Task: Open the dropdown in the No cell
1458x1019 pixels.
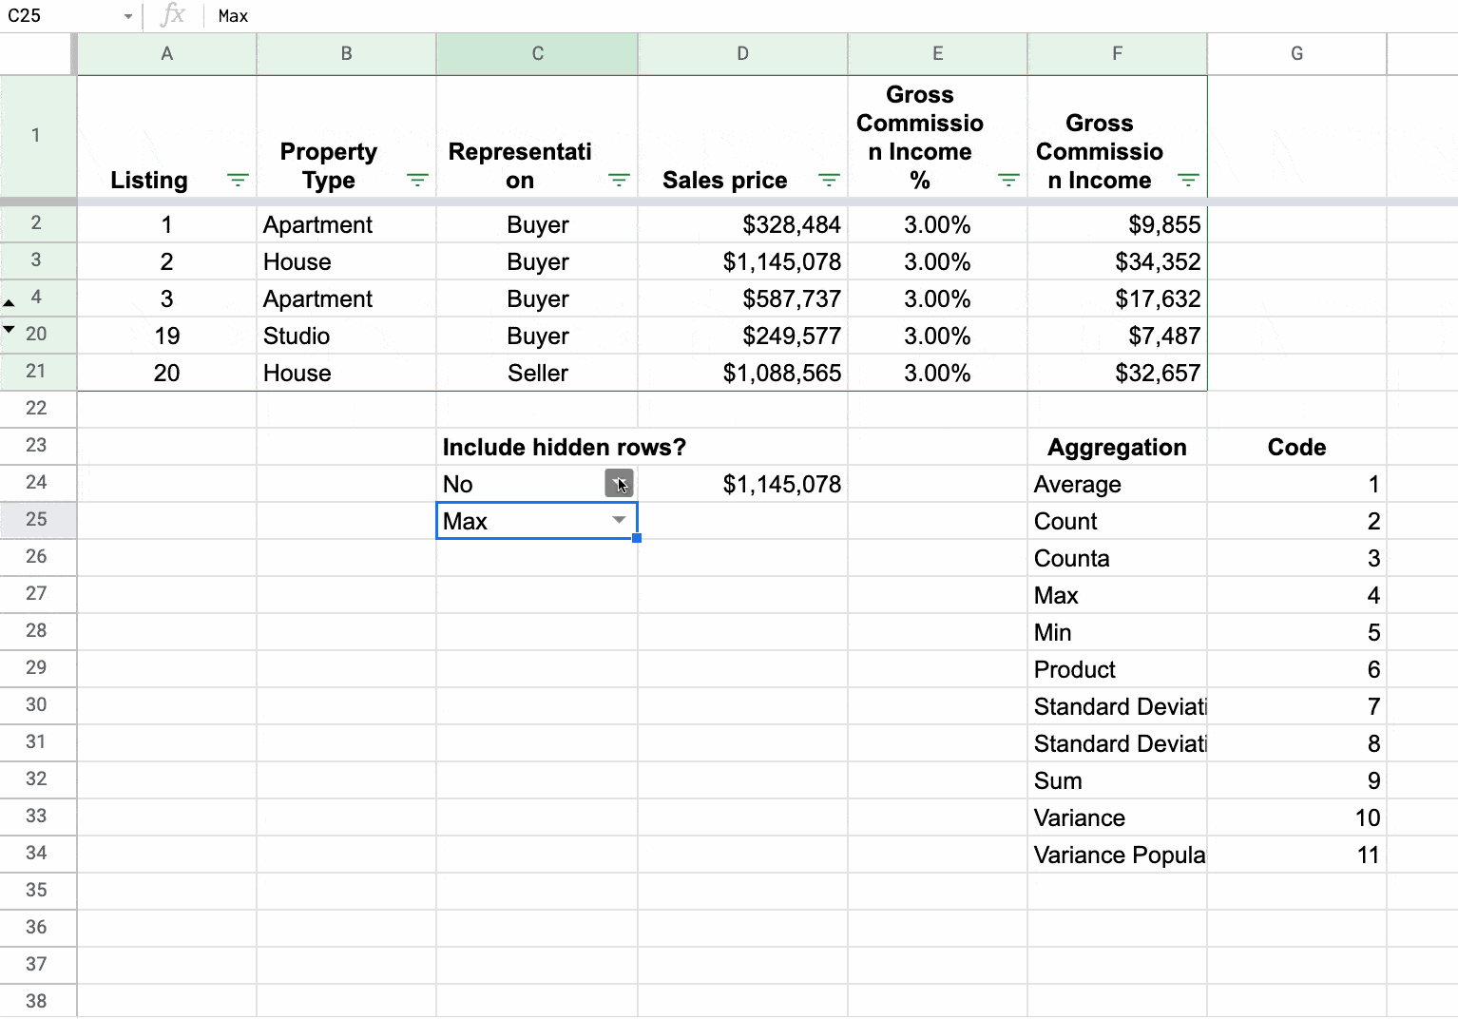Action: [x=619, y=484]
